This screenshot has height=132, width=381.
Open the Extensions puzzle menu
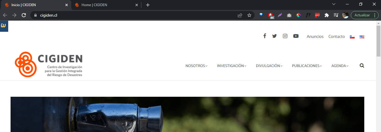(x=327, y=15)
